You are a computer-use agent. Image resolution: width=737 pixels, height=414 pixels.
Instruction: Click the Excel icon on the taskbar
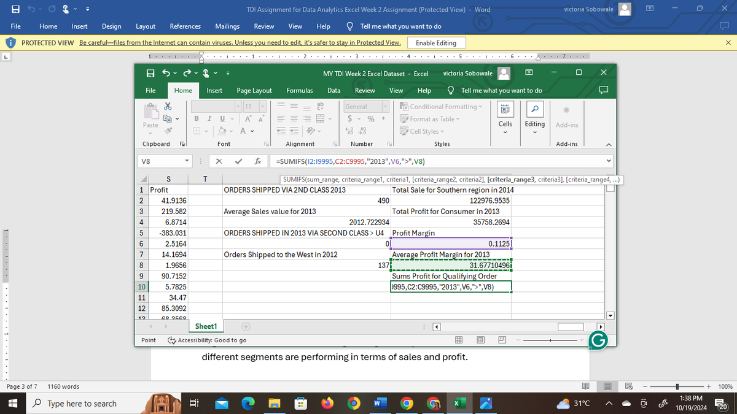[459, 404]
